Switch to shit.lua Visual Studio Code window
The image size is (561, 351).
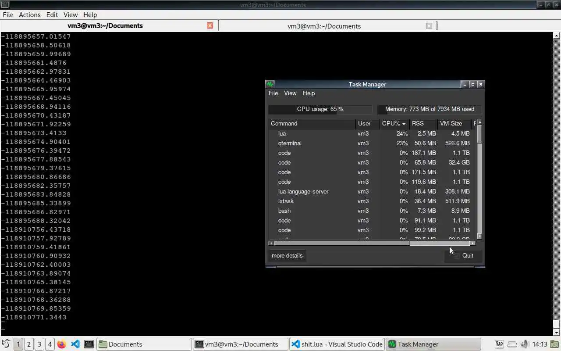pyautogui.click(x=337, y=344)
